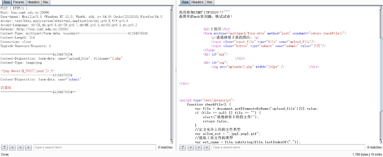This screenshot has width=383, height=157.
Task: Click the plus button in response search bar
Action: click(198, 147)
